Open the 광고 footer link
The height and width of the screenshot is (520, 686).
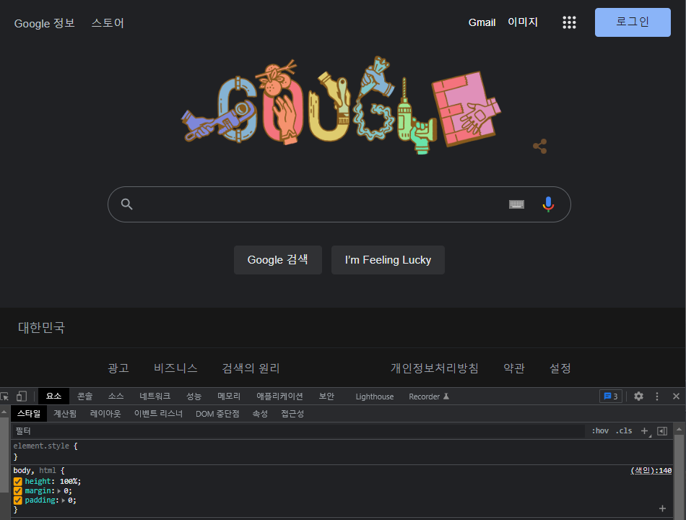(x=118, y=368)
